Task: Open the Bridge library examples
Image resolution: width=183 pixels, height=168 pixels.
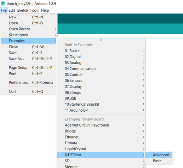Action: 101,131
